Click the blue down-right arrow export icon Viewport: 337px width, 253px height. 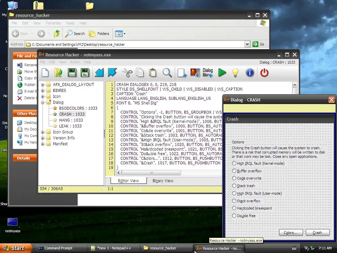click(x=113, y=72)
